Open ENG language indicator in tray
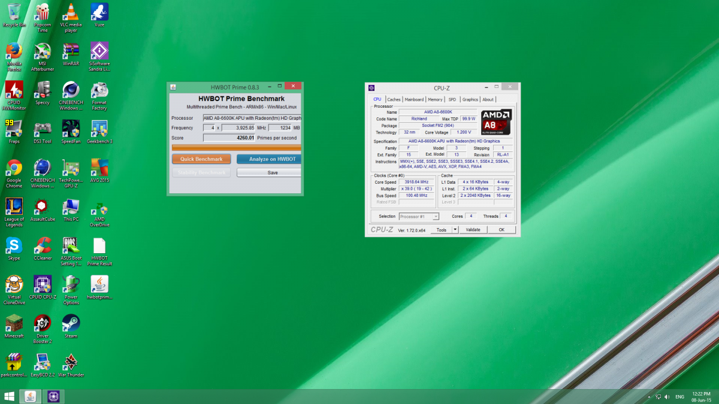Image resolution: width=719 pixels, height=404 pixels. point(679,397)
